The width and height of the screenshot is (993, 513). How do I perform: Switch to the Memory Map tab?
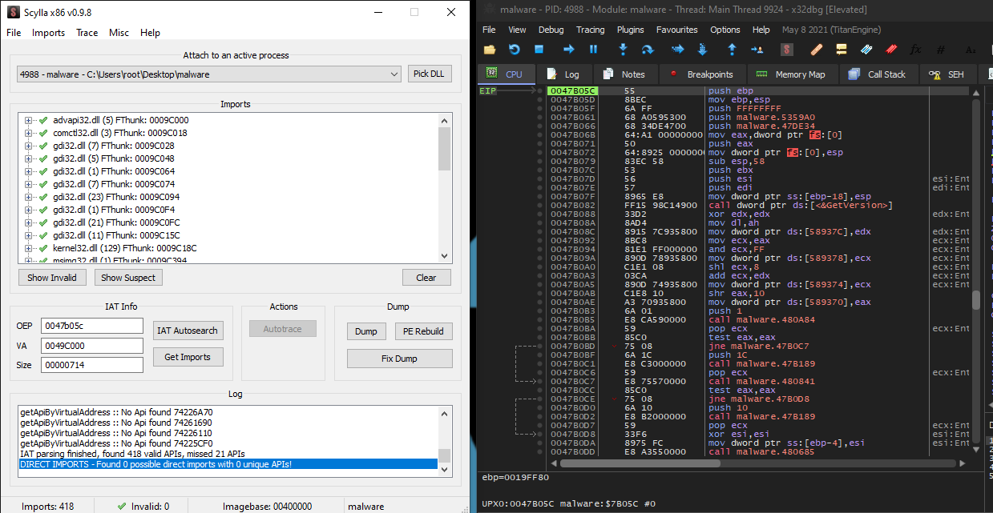791,74
